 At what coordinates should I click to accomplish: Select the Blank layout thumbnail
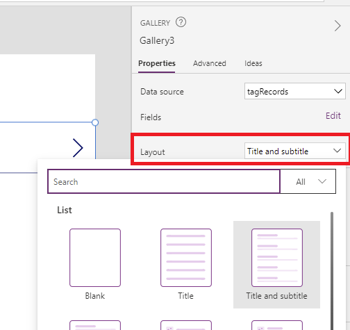tap(95, 258)
